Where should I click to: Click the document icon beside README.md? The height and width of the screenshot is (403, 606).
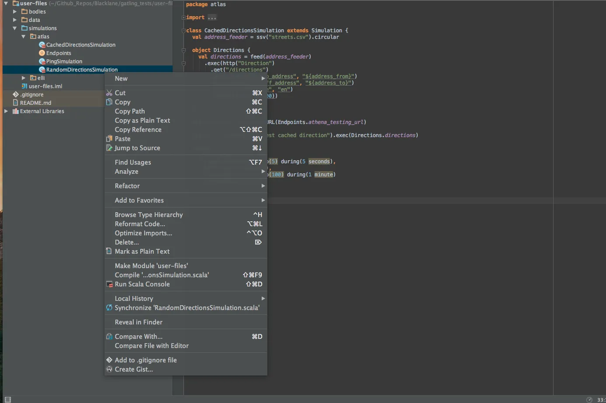pyautogui.click(x=16, y=103)
